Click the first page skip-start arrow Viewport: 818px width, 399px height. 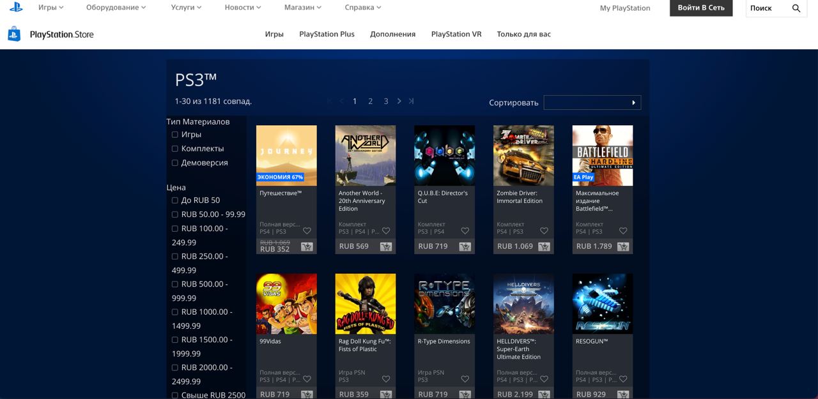pyautogui.click(x=330, y=101)
